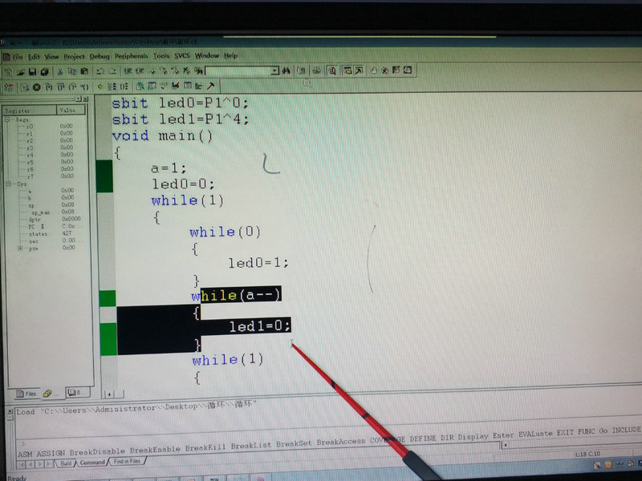
Task: Click the binoculars Find icon
Action: pyautogui.click(x=286, y=71)
